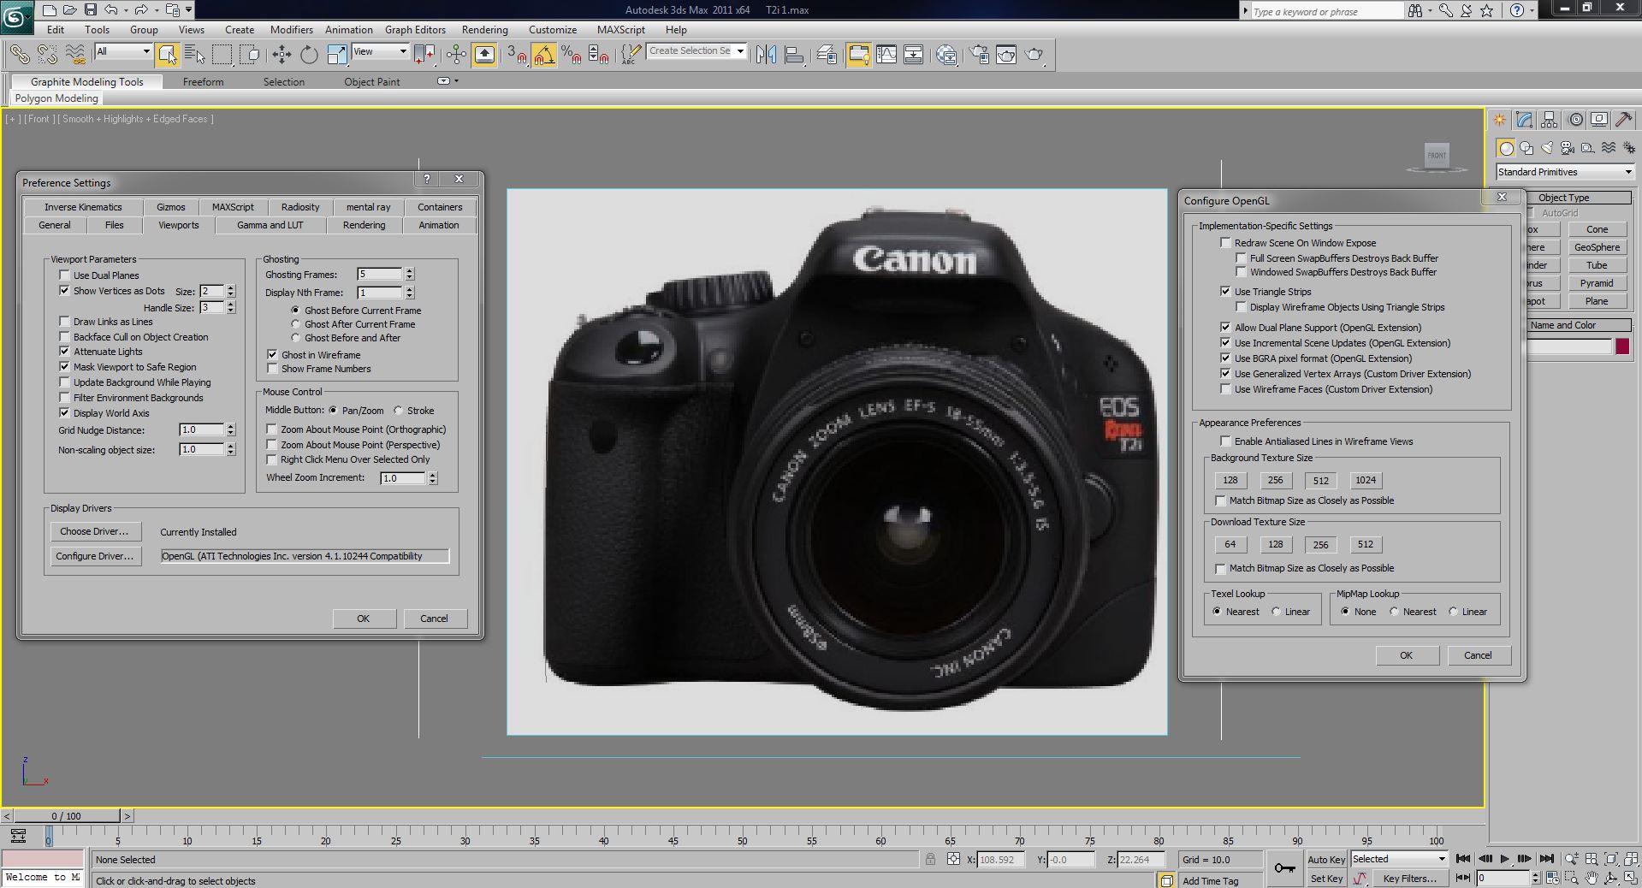The width and height of the screenshot is (1642, 888).
Task: Click the Save File icon
Action: (x=90, y=10)
